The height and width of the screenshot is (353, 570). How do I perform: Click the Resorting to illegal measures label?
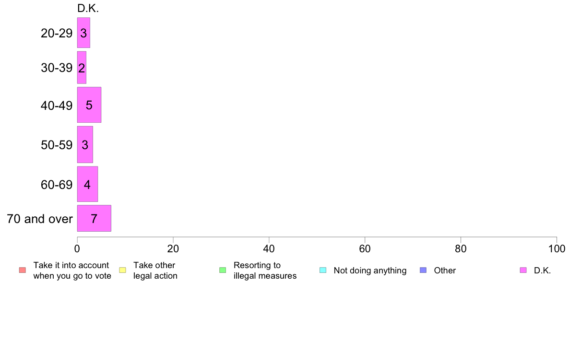(265, 271)
